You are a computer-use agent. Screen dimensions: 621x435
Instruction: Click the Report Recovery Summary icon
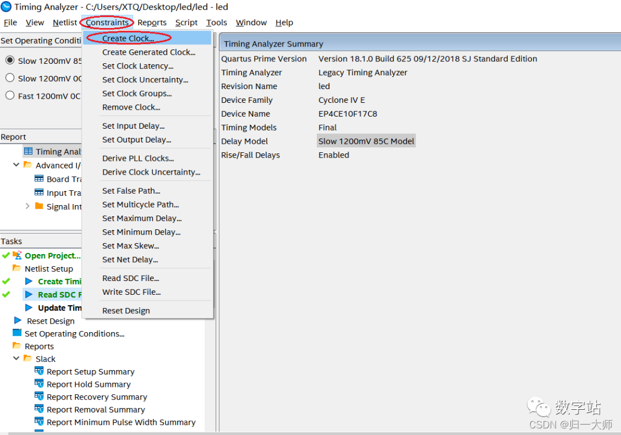click(39, 396)
